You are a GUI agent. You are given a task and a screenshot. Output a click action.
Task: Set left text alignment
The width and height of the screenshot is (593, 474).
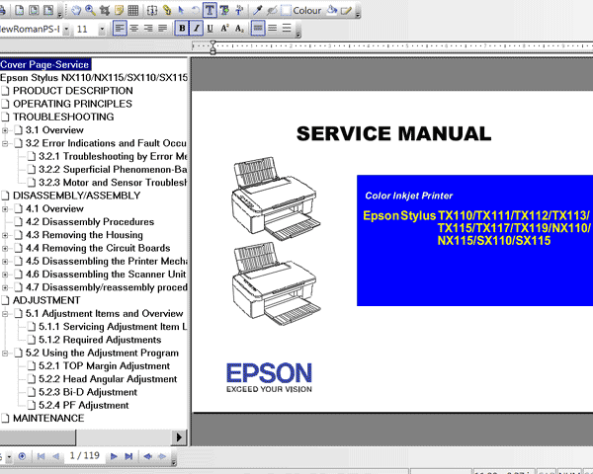(x=120, y=28)
